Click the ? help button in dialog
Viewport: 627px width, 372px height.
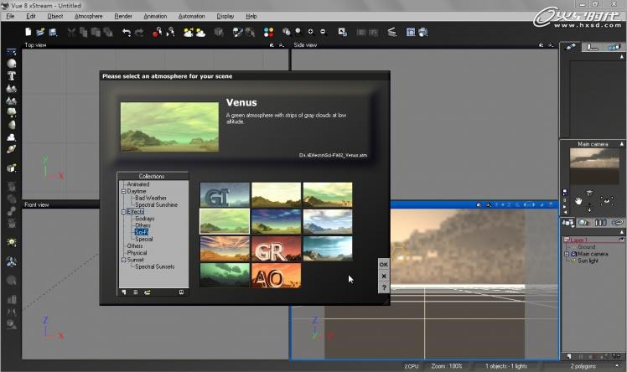(383, 287)
